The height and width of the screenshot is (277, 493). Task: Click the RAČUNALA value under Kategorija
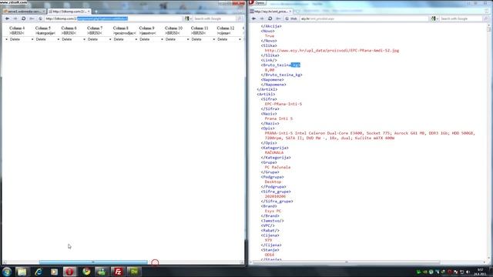click(274, 152)
